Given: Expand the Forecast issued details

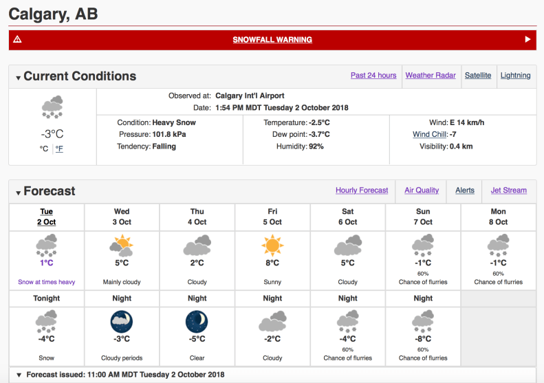Looking at the screenshot, I should (19, 375).
